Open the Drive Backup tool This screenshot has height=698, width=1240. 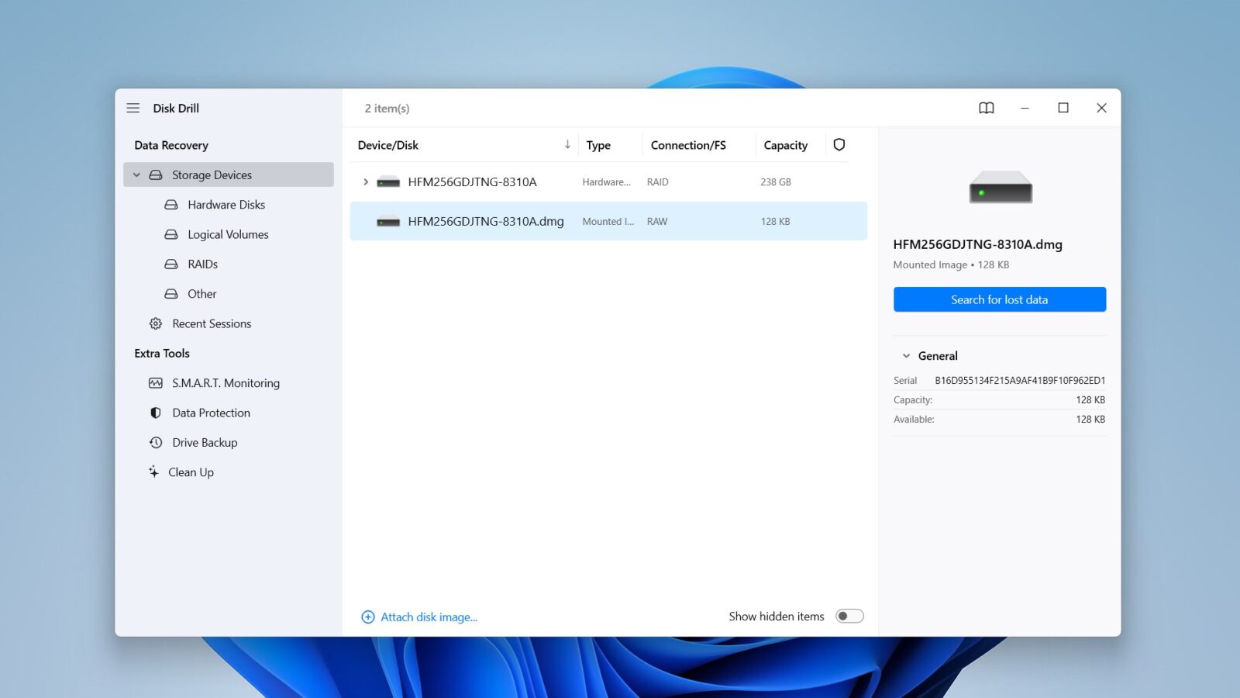[205, 442]
